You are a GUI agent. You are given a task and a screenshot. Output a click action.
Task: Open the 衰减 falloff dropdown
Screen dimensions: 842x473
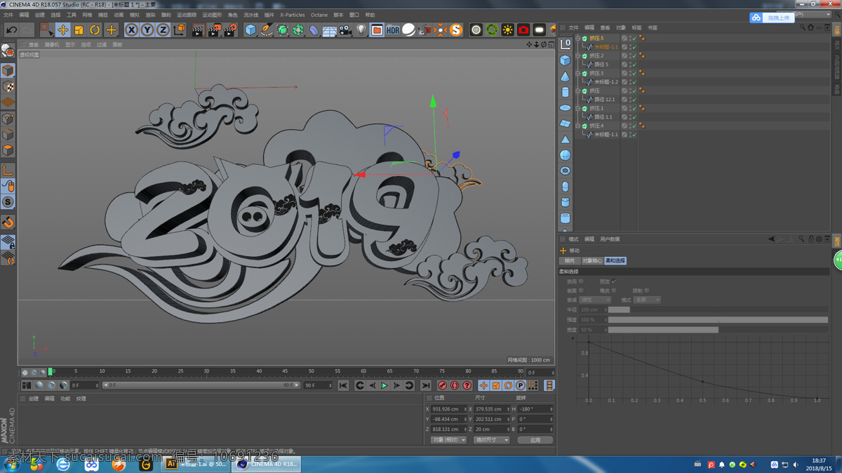[595, 300]
